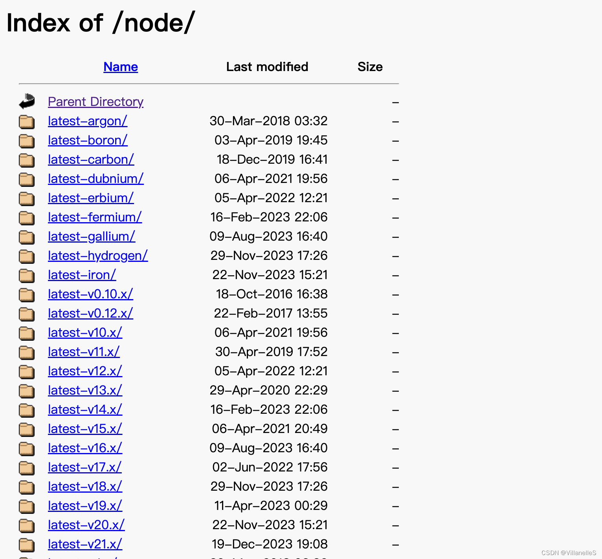602x559 pixels.
Task: Click the date 02-Jun-2022 17:56
Action: pyautogui.click(x=270, y=467)
